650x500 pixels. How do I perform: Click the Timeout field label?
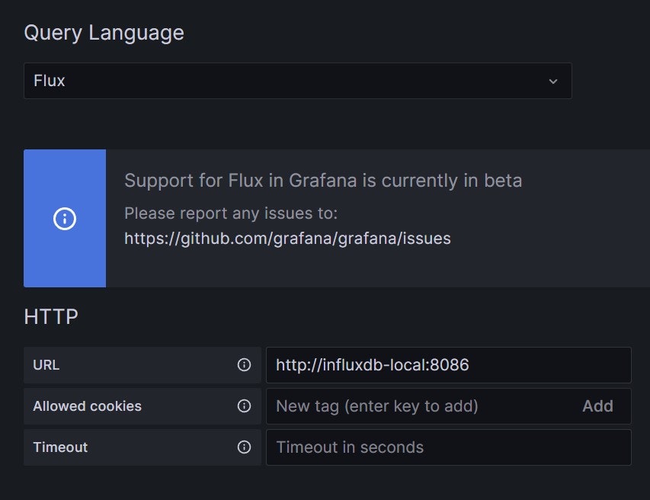click(60, 447)
